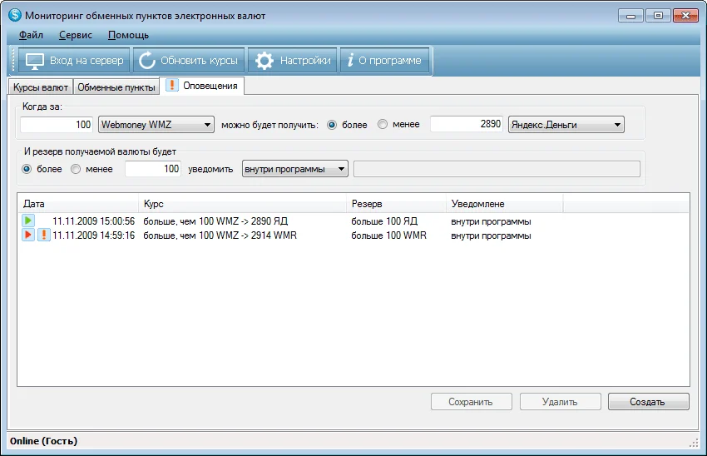
Task: Click the app dollar icon in title bar
Action: [14, 15]
